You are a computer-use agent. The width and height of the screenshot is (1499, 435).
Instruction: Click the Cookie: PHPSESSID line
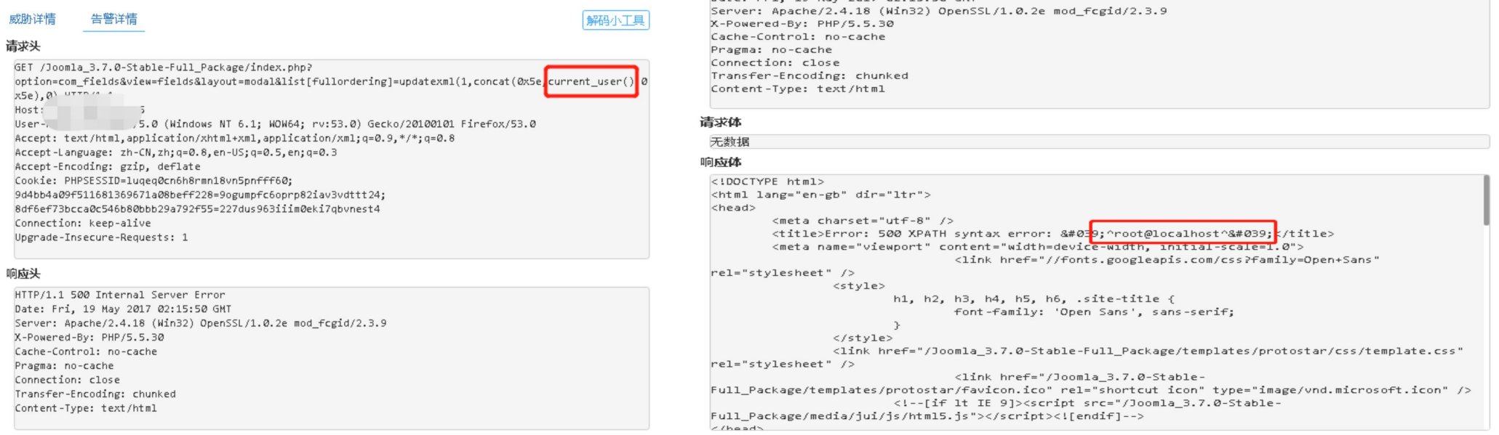(x=153, y=181)
